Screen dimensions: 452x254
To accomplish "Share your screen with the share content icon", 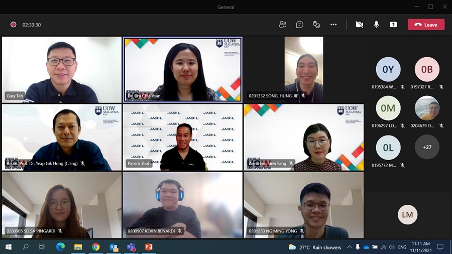I will (393, 25).
